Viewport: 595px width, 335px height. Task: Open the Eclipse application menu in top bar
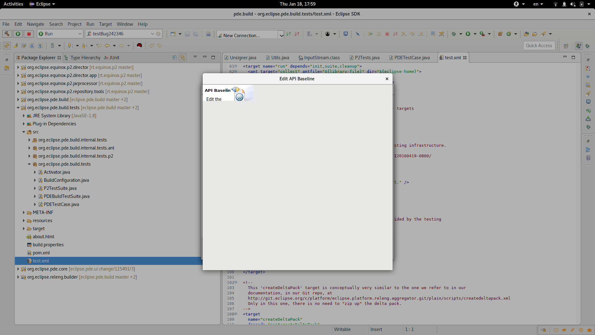42,4
